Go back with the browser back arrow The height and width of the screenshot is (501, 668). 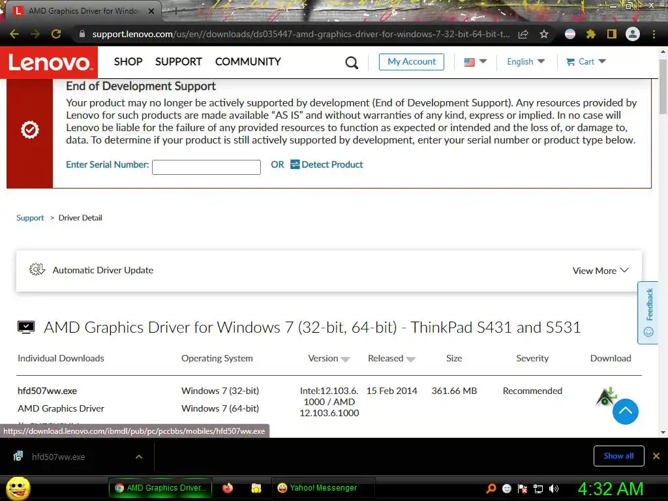click(14, 34)
